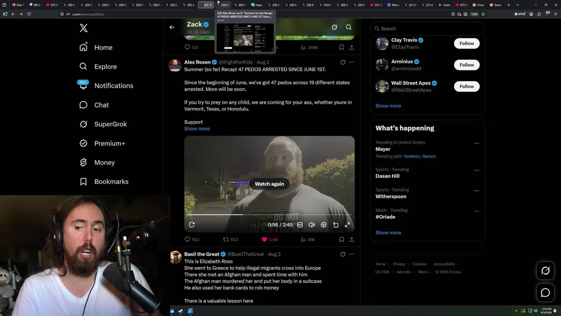561x316 pixels.
Task: Show more trends under What's happening
Action: click(x=388, y=233)
